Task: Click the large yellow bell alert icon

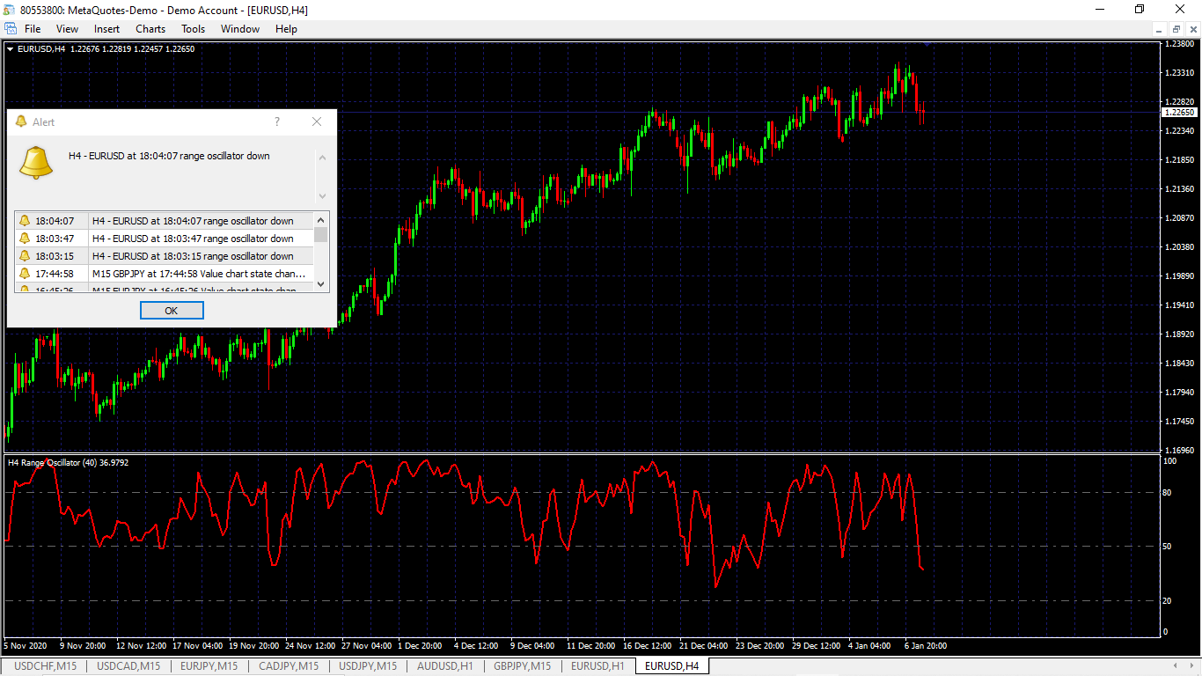Action: (x=36, y=162)
